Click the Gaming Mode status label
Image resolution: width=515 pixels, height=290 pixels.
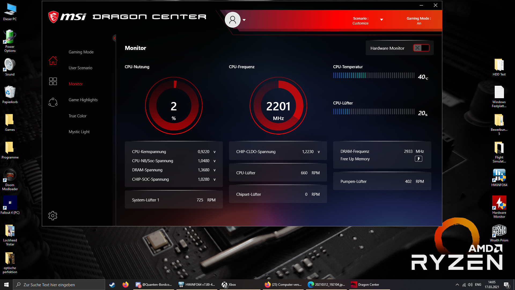click(418, 21)
